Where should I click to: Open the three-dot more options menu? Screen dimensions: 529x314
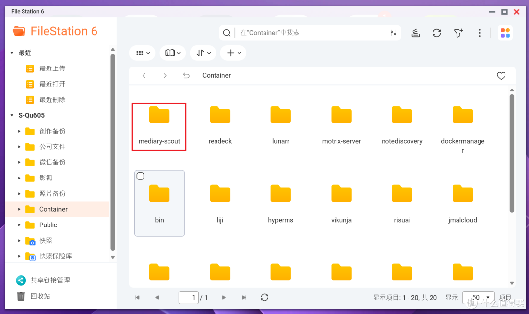(480, 33)
